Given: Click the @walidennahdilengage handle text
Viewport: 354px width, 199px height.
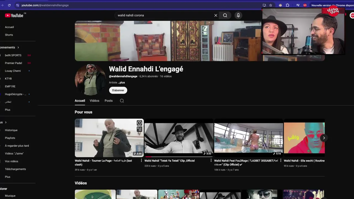Looking at the screenshot, I should [123, 76].
